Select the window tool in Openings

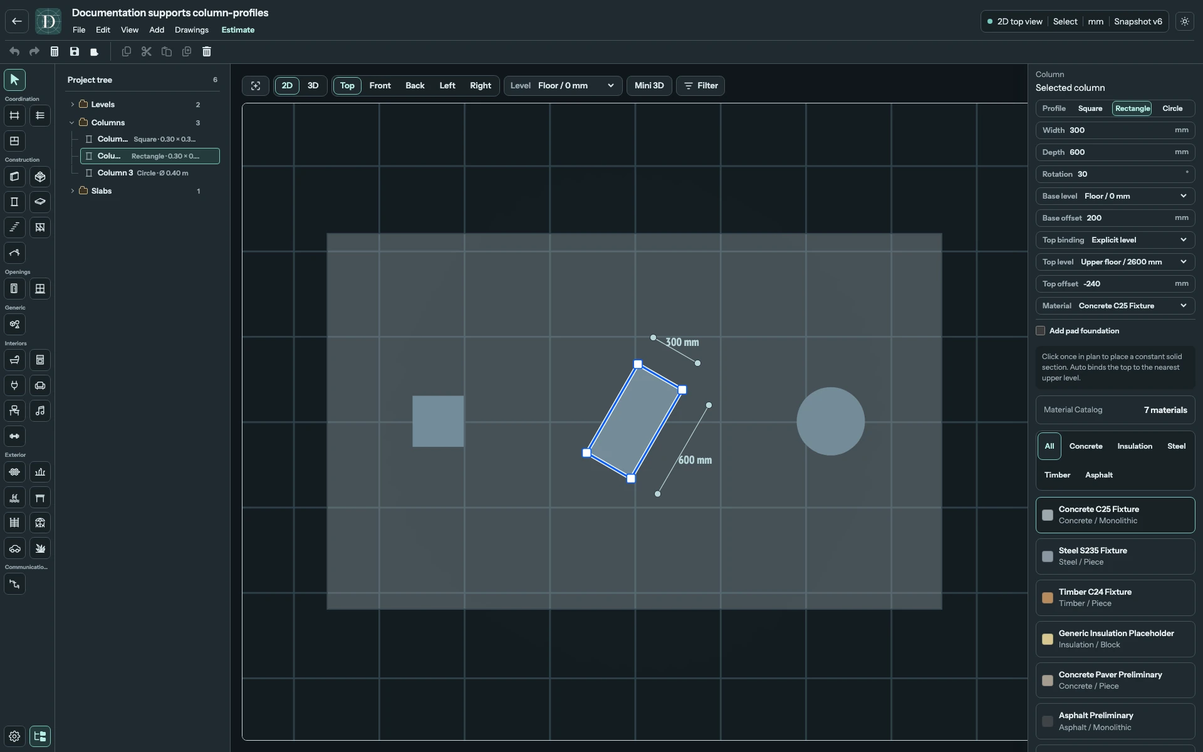(40, 289)
